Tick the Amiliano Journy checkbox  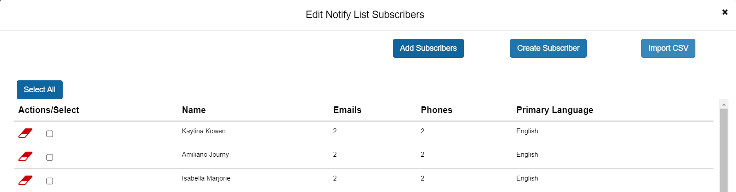tap(49, 157)
